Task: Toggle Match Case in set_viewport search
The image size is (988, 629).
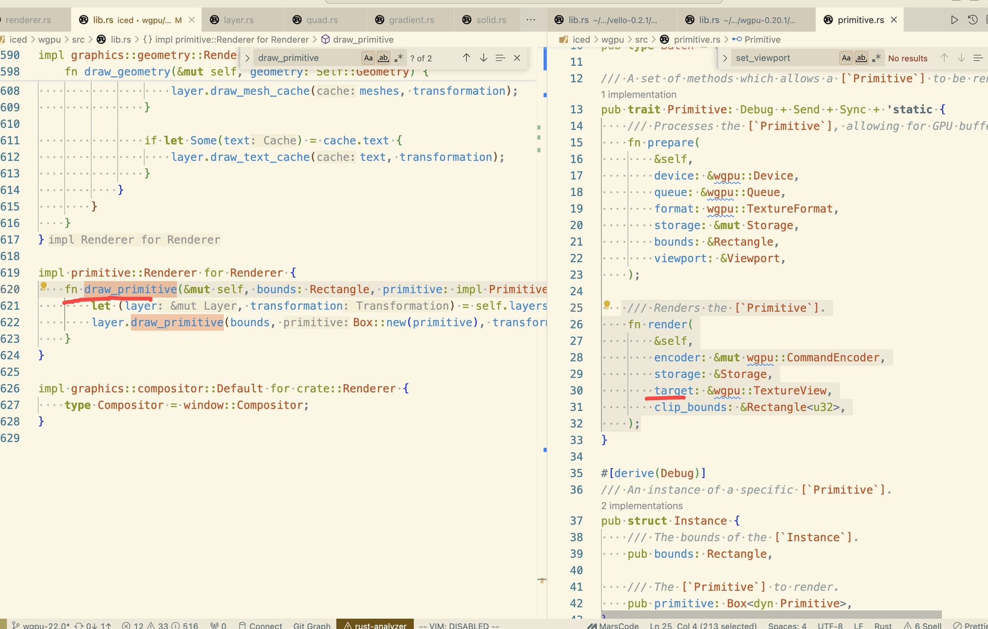Action: tap(846, 58)
